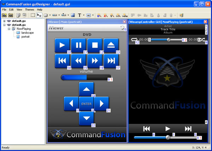Click the iViewer back arrow icon
The image size is (212, 151).
tap(122, 27)
